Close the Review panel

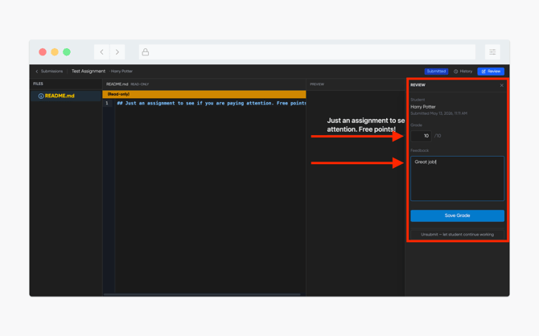coord(501,85)
